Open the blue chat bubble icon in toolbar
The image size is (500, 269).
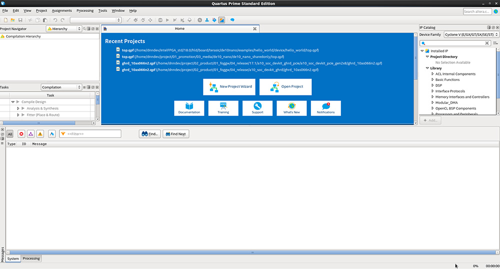coord(232,20)
